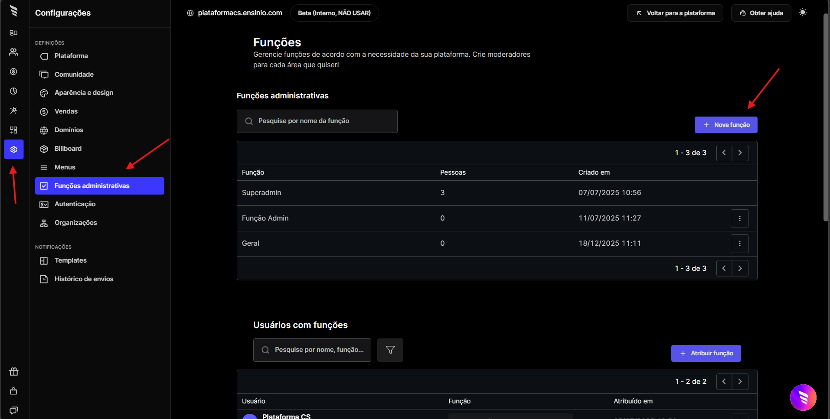Open Autenticação settings item
This screenshot has width=830, height=419.
(75, 204)
